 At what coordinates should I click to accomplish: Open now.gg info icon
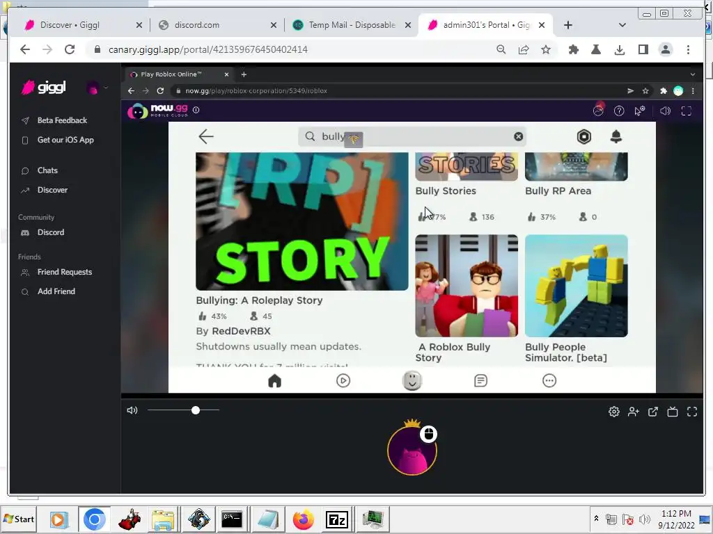(x=196, y=110)
